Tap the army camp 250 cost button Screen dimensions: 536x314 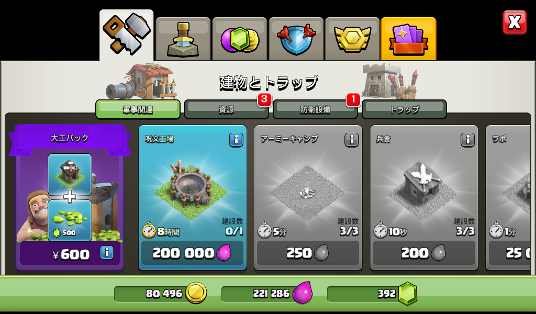tap(308, 253)
